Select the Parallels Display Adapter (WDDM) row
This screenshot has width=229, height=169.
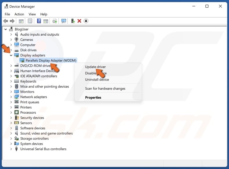point(48,61)
